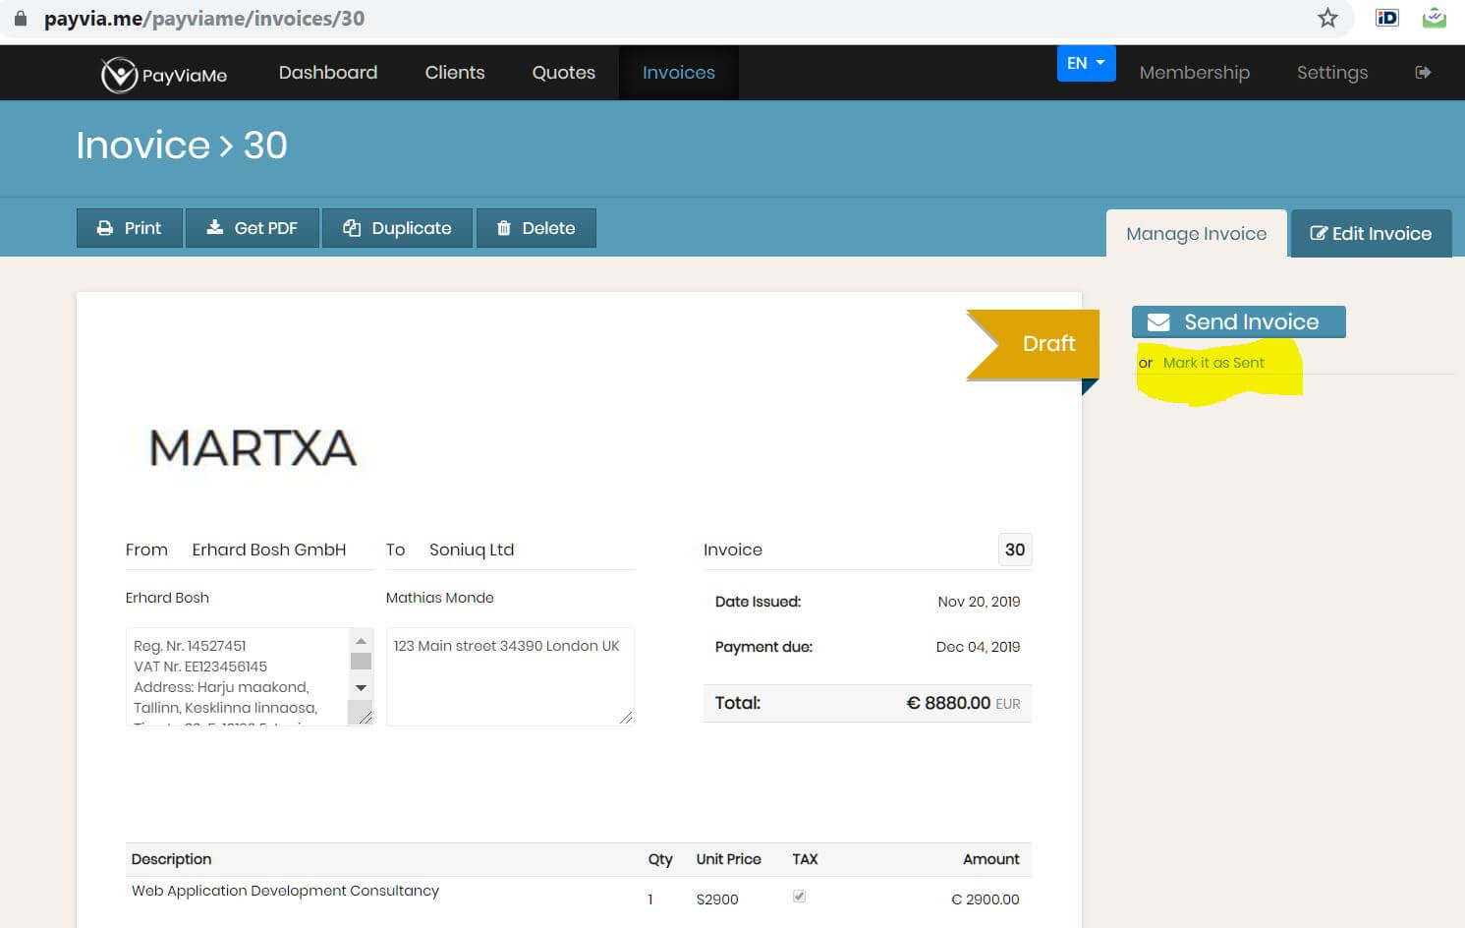Click invoice number 30 field
1465x928 pixels.
pos(1015,550)
